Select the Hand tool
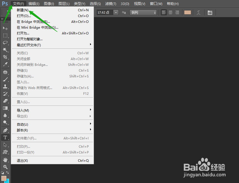The image size is (239, 183). point(5,160)
